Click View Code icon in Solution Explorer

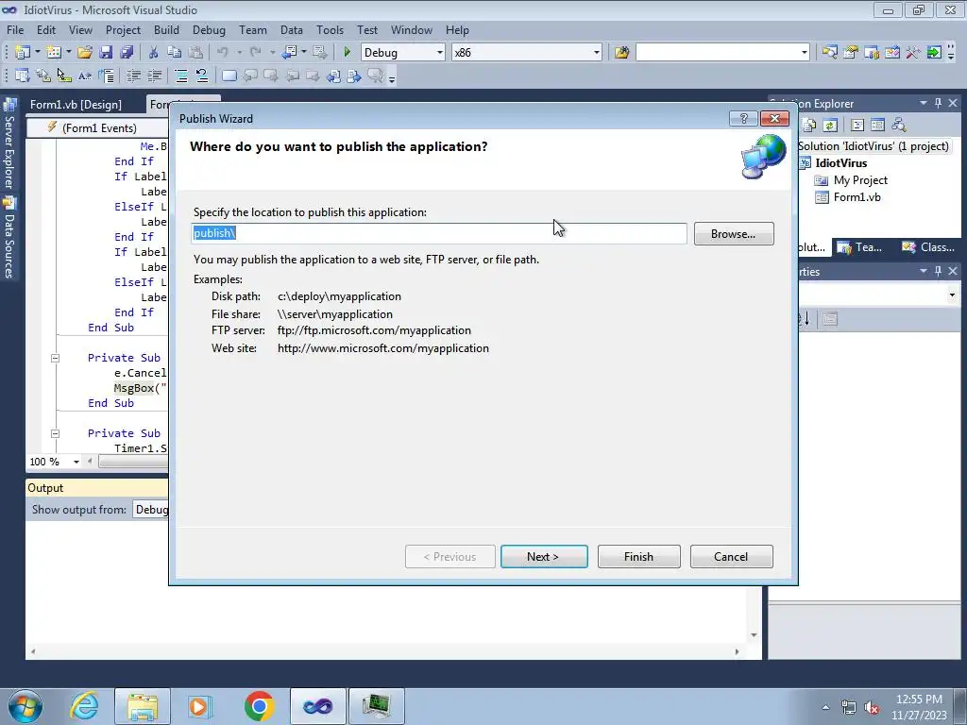tap(857, 126)
